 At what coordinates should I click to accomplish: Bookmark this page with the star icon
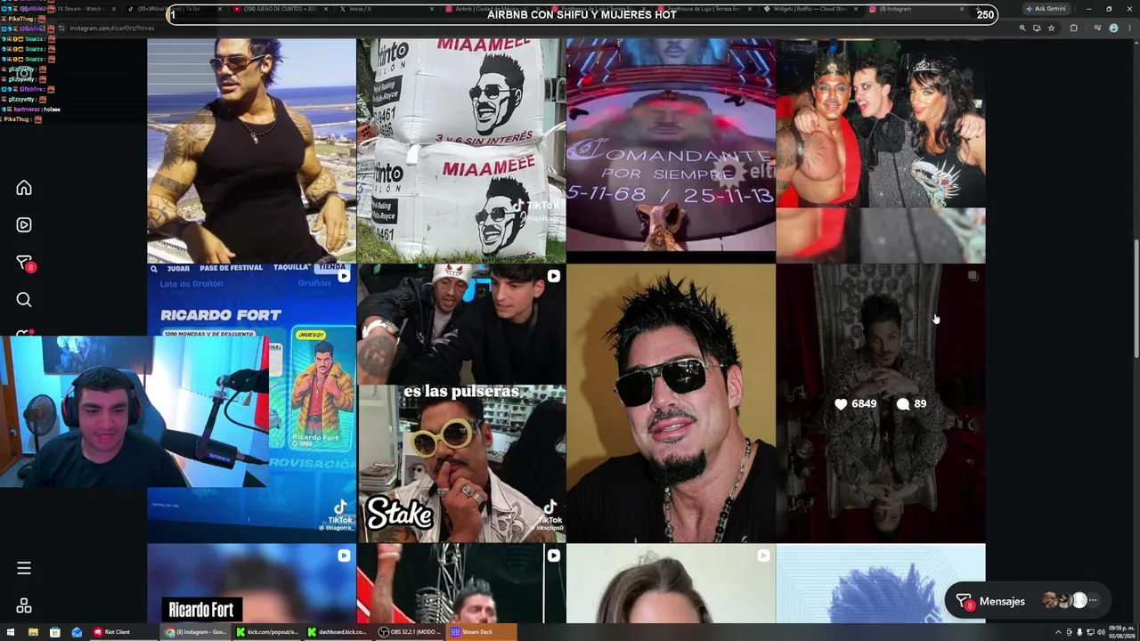tap(1051, 28)
